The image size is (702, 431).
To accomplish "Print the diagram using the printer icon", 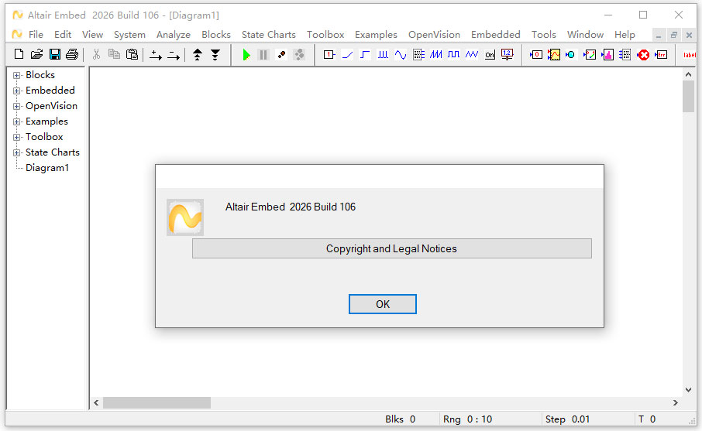I will point(72,54).
